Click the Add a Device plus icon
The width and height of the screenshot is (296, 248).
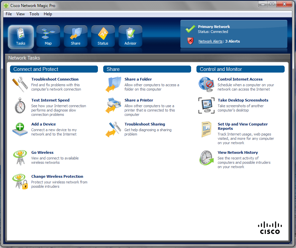point(20,129)
